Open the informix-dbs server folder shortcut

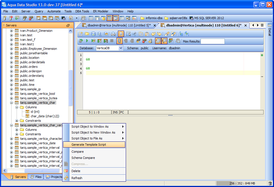point(152,18)
